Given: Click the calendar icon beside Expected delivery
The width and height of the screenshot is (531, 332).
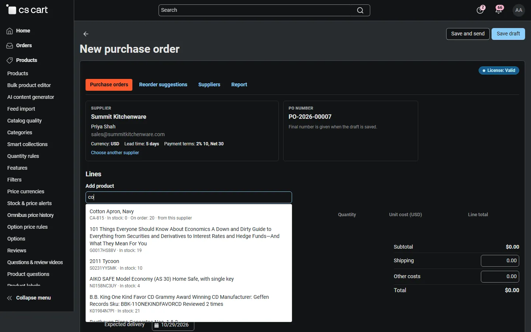Looking at the screenshot, I should coord(157,325).
